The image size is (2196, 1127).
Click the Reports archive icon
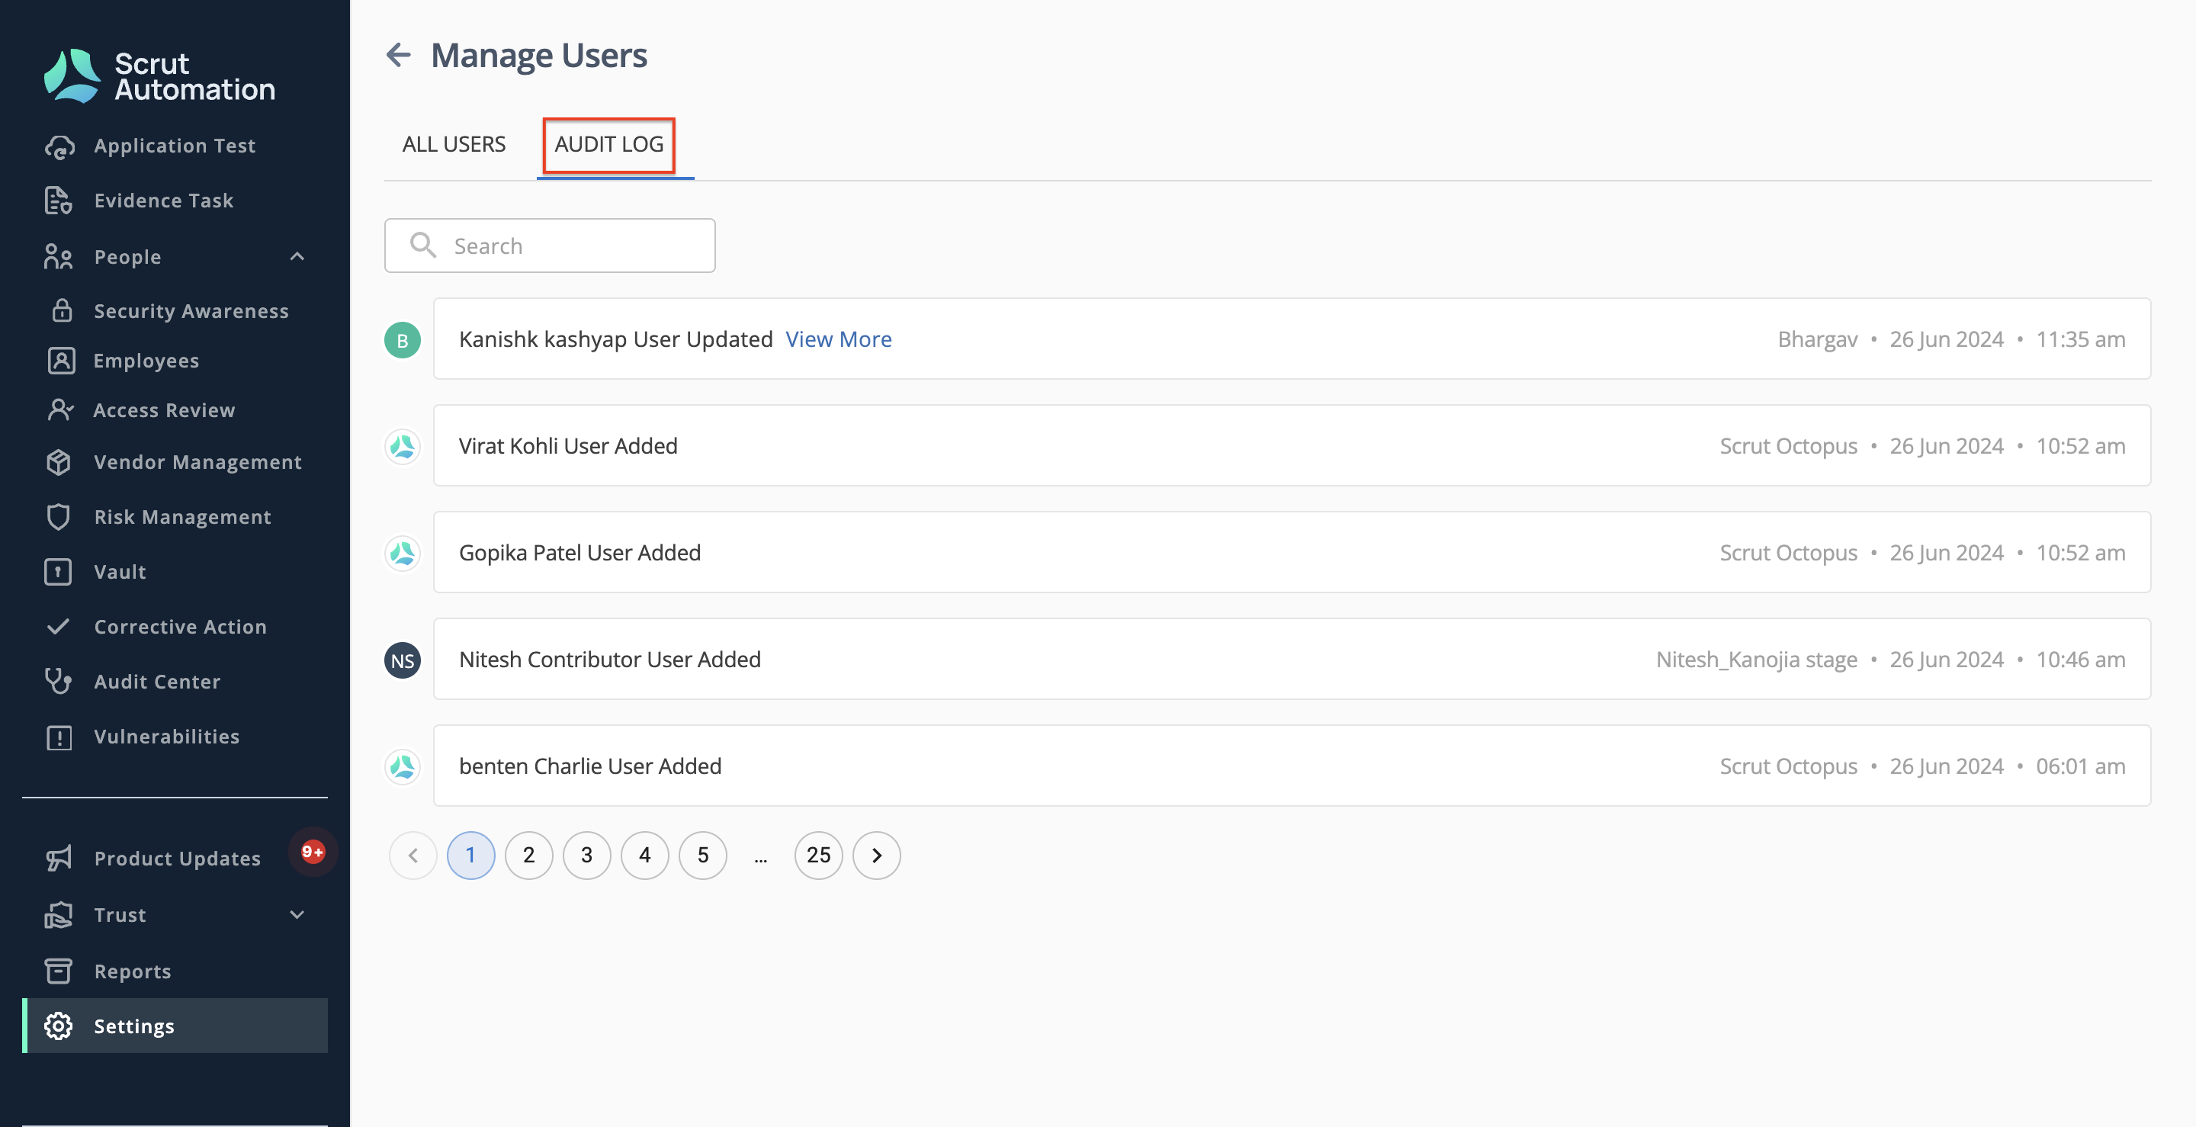[x=59, y=971]
